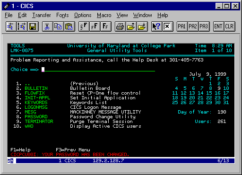Click the disconnect session toolbar icon
The width and height of the screenshot is (242, 175).
point(22,26)
